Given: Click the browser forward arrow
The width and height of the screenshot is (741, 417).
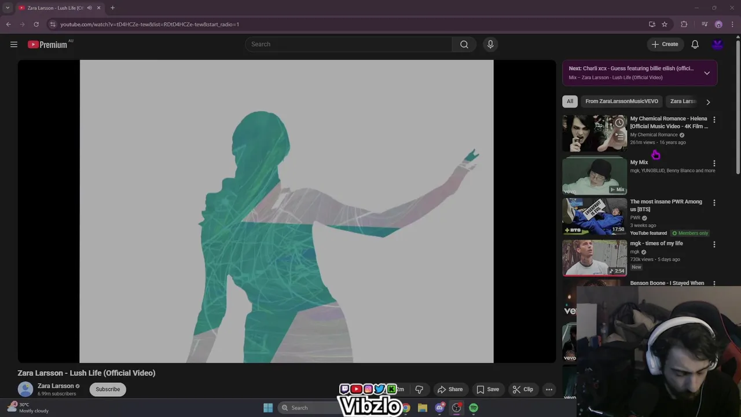Looking at the screenshot, I should (x=22, y=24).
